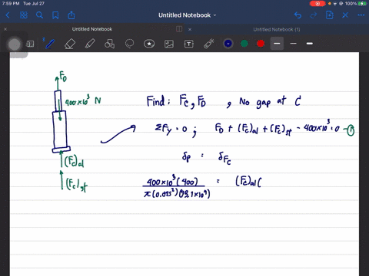Redo the last undone stroke
Image resolution: width=369 pixels, height=276 pixels.
click(x=314, y=15)
